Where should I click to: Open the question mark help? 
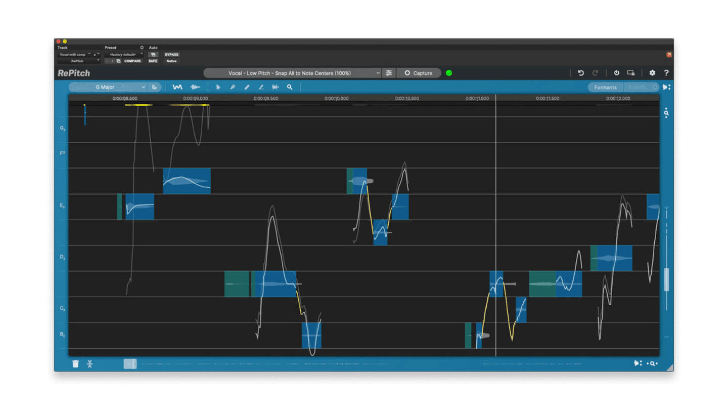(666, 73)
